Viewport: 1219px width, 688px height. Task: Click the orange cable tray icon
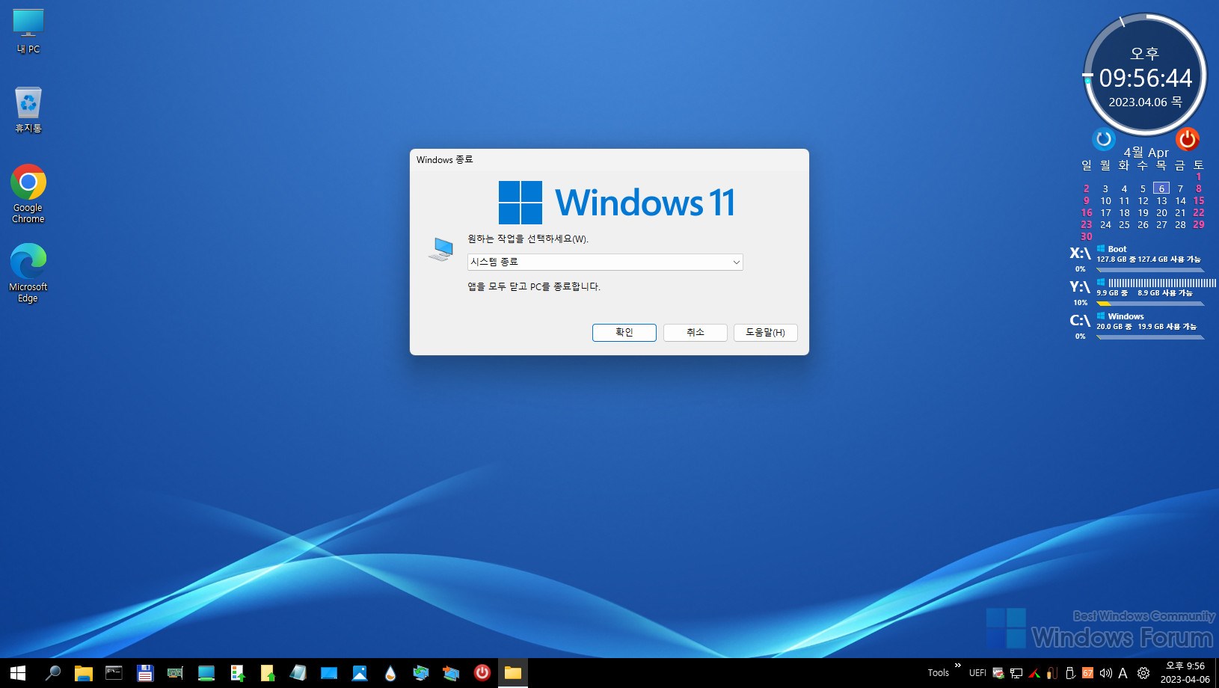(x=1052, y=673)
